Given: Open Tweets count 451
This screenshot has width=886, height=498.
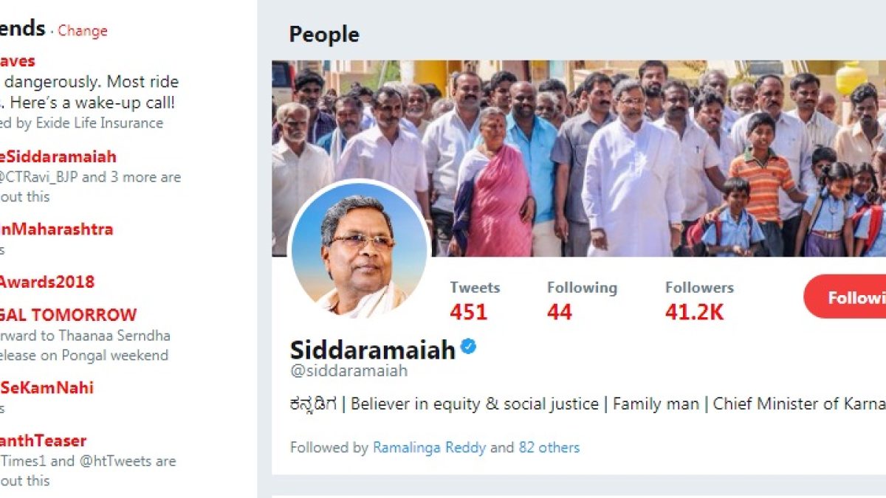Looking at the screenshot, I should 475,301.
